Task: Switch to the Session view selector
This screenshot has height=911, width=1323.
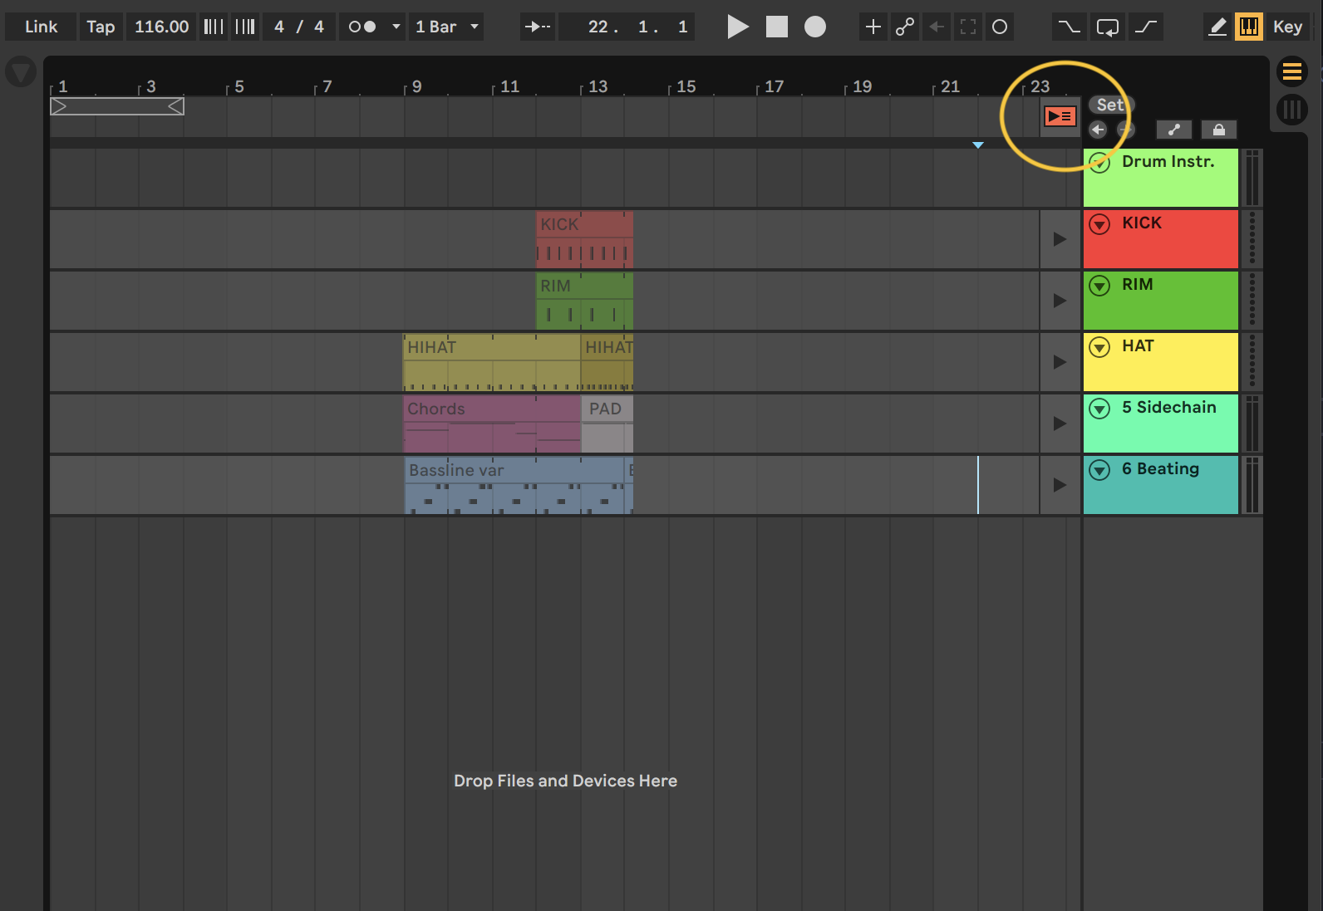Action: (1291, 109)
